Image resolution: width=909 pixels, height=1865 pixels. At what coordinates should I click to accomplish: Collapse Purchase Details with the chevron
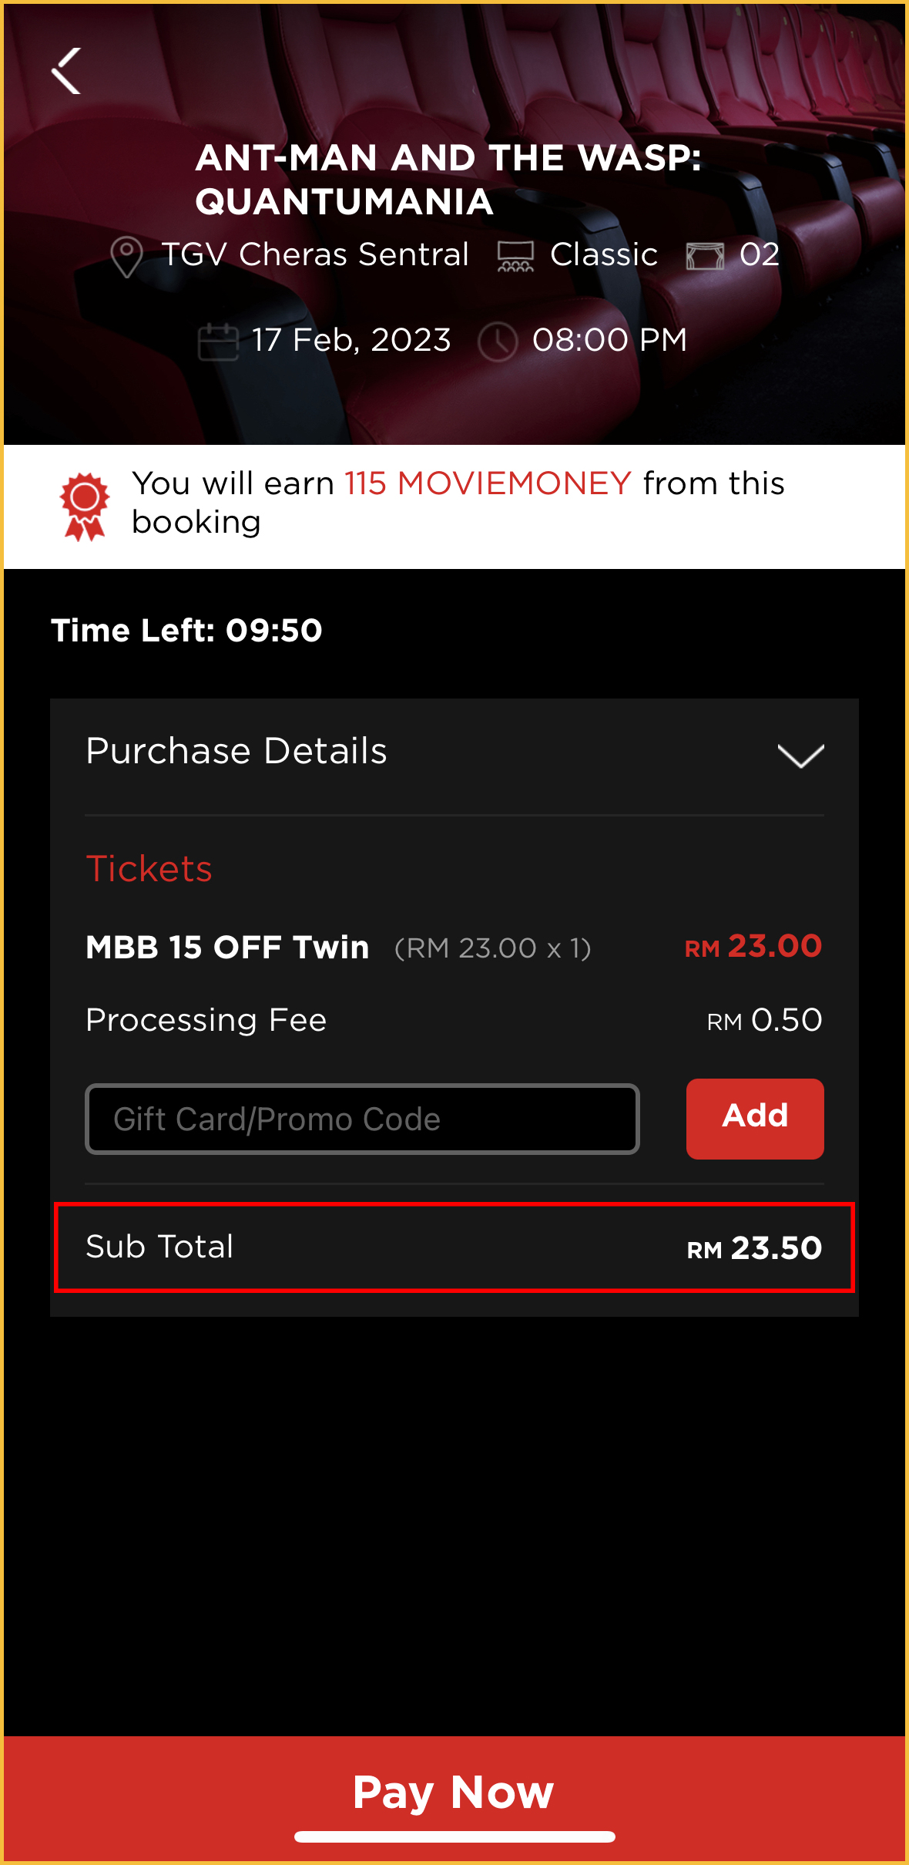[x=800, y=756]
